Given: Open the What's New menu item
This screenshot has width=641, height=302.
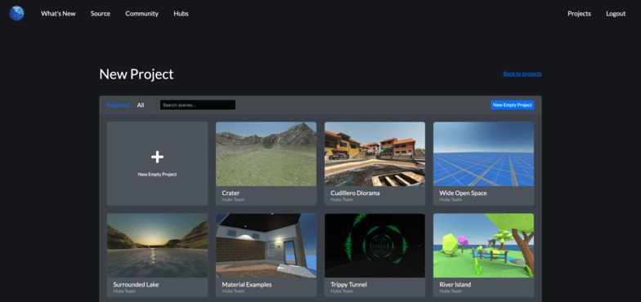Looking at the screenshot, I should click(x=58, y=13).
